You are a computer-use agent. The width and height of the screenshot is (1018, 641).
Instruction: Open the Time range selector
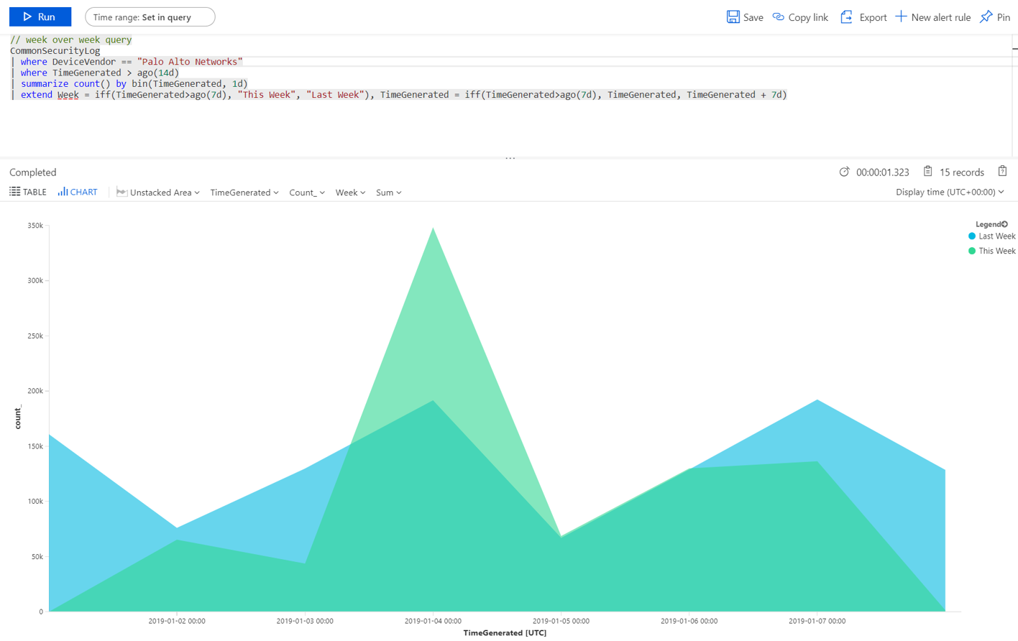pyautogui.click(x=150, y=17)
